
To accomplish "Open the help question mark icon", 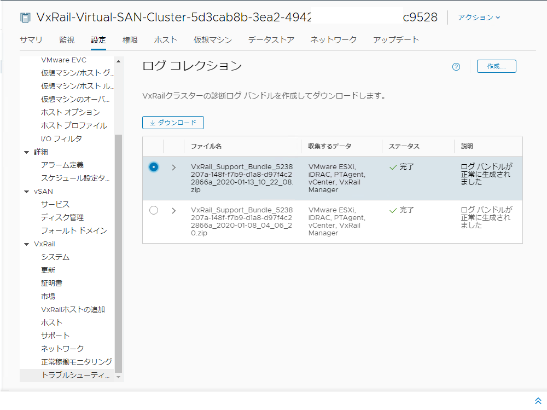I will 456,67.
